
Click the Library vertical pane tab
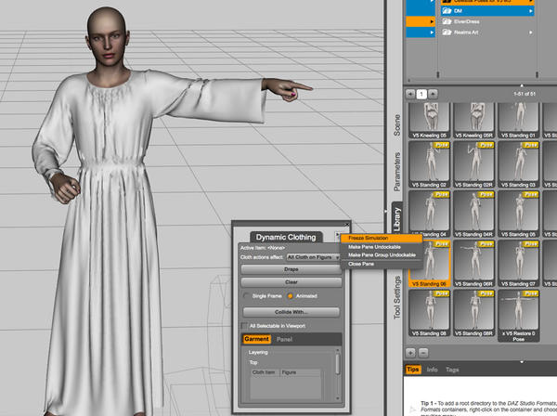(397, 219)
